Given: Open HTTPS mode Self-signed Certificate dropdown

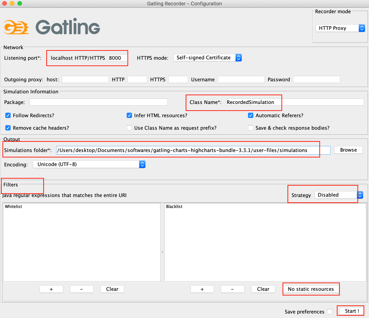Looking at the screenshot, I should click(x=208, y=58).
